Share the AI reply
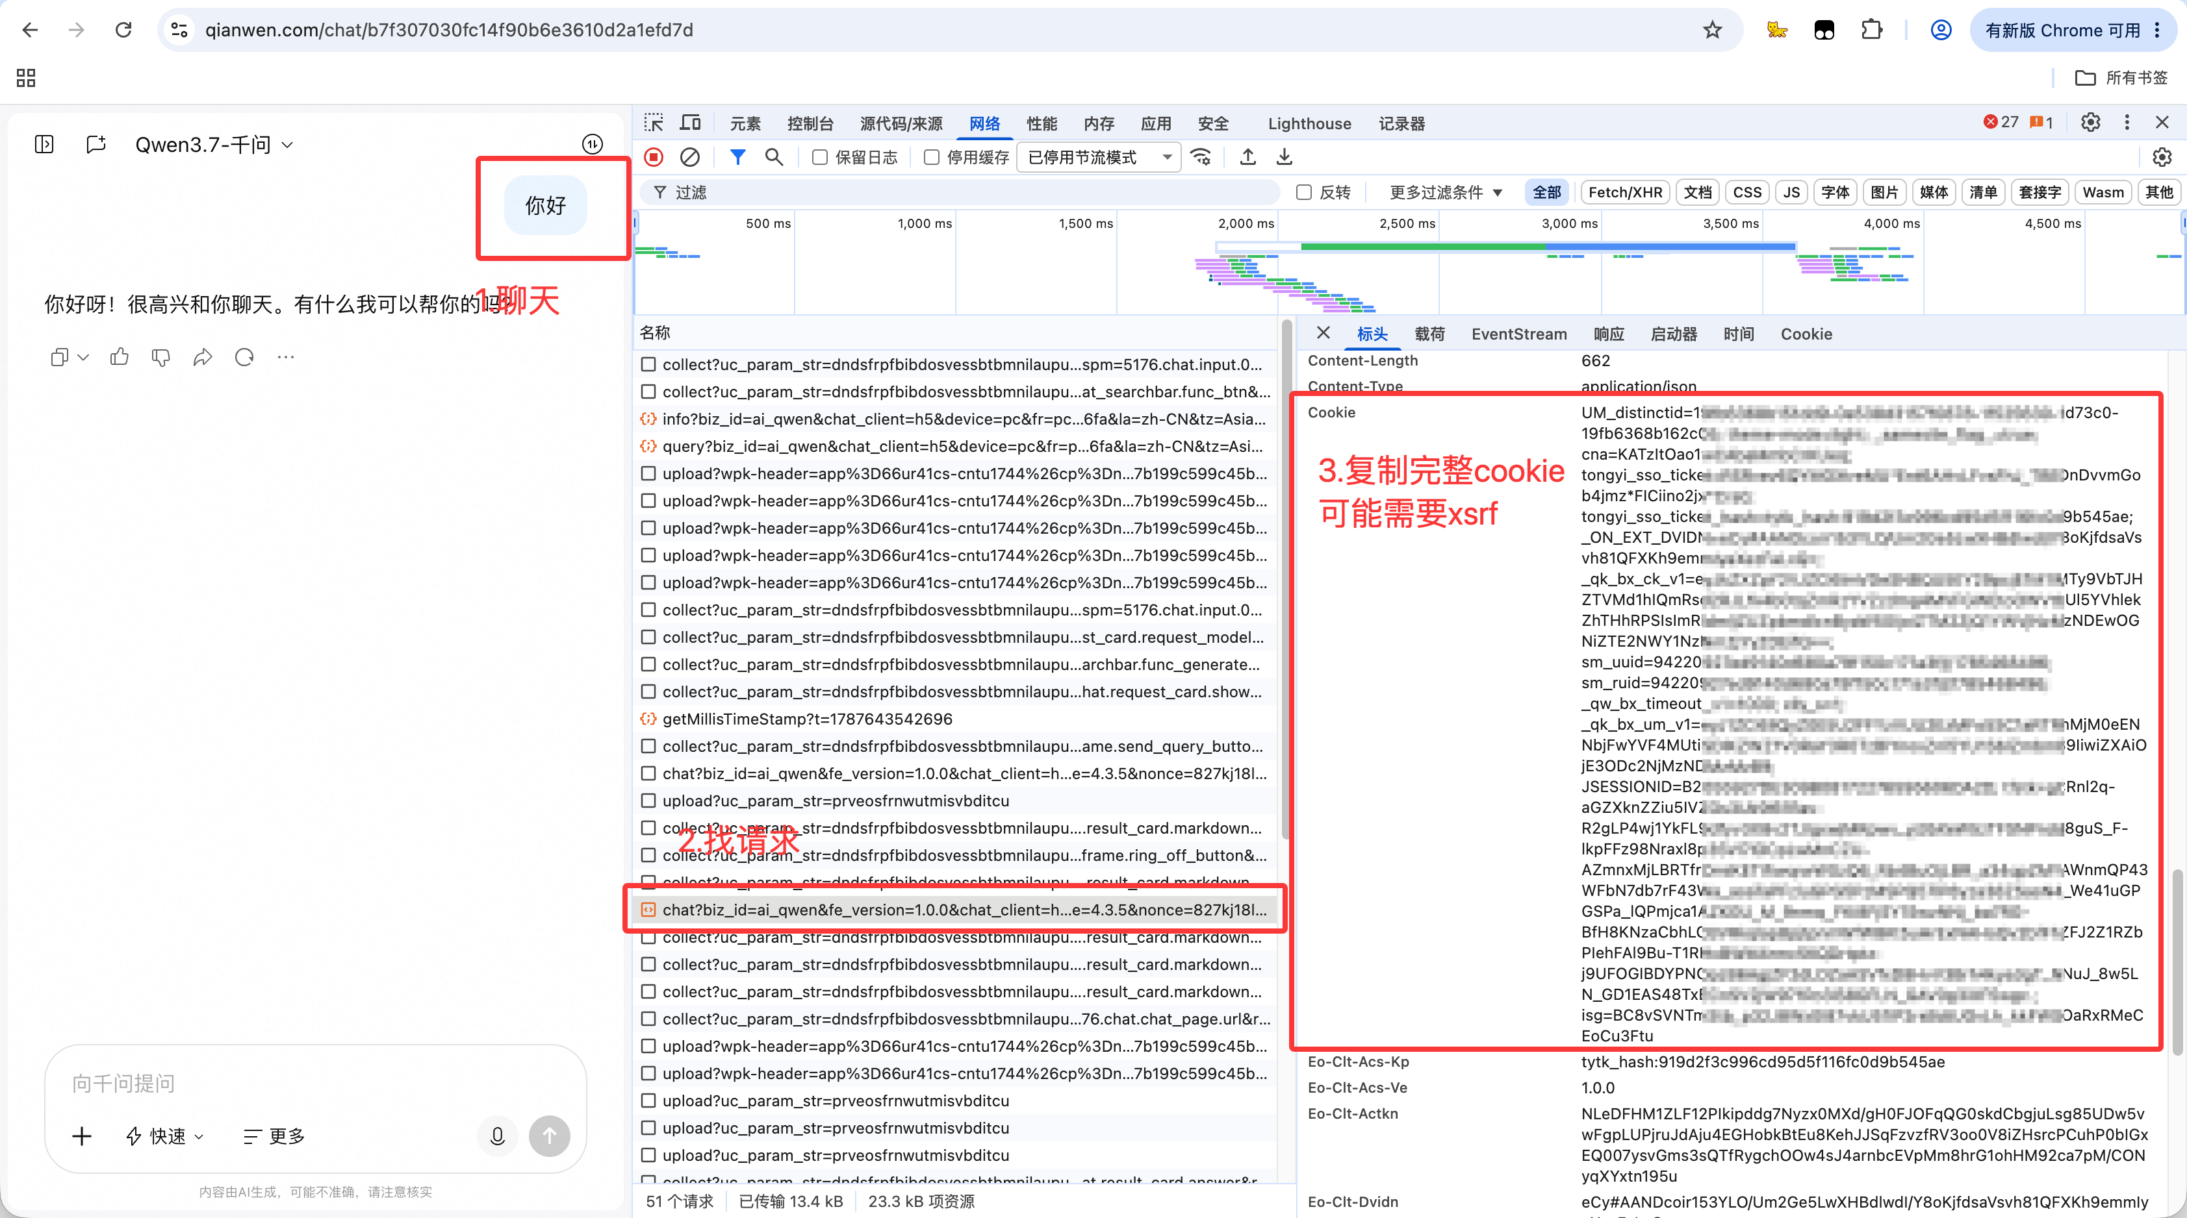This screenshot has width=2187, height=1218. (202, 357)
